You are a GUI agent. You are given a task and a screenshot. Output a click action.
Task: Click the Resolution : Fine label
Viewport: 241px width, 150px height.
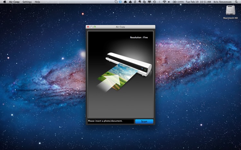pos(139,37)
